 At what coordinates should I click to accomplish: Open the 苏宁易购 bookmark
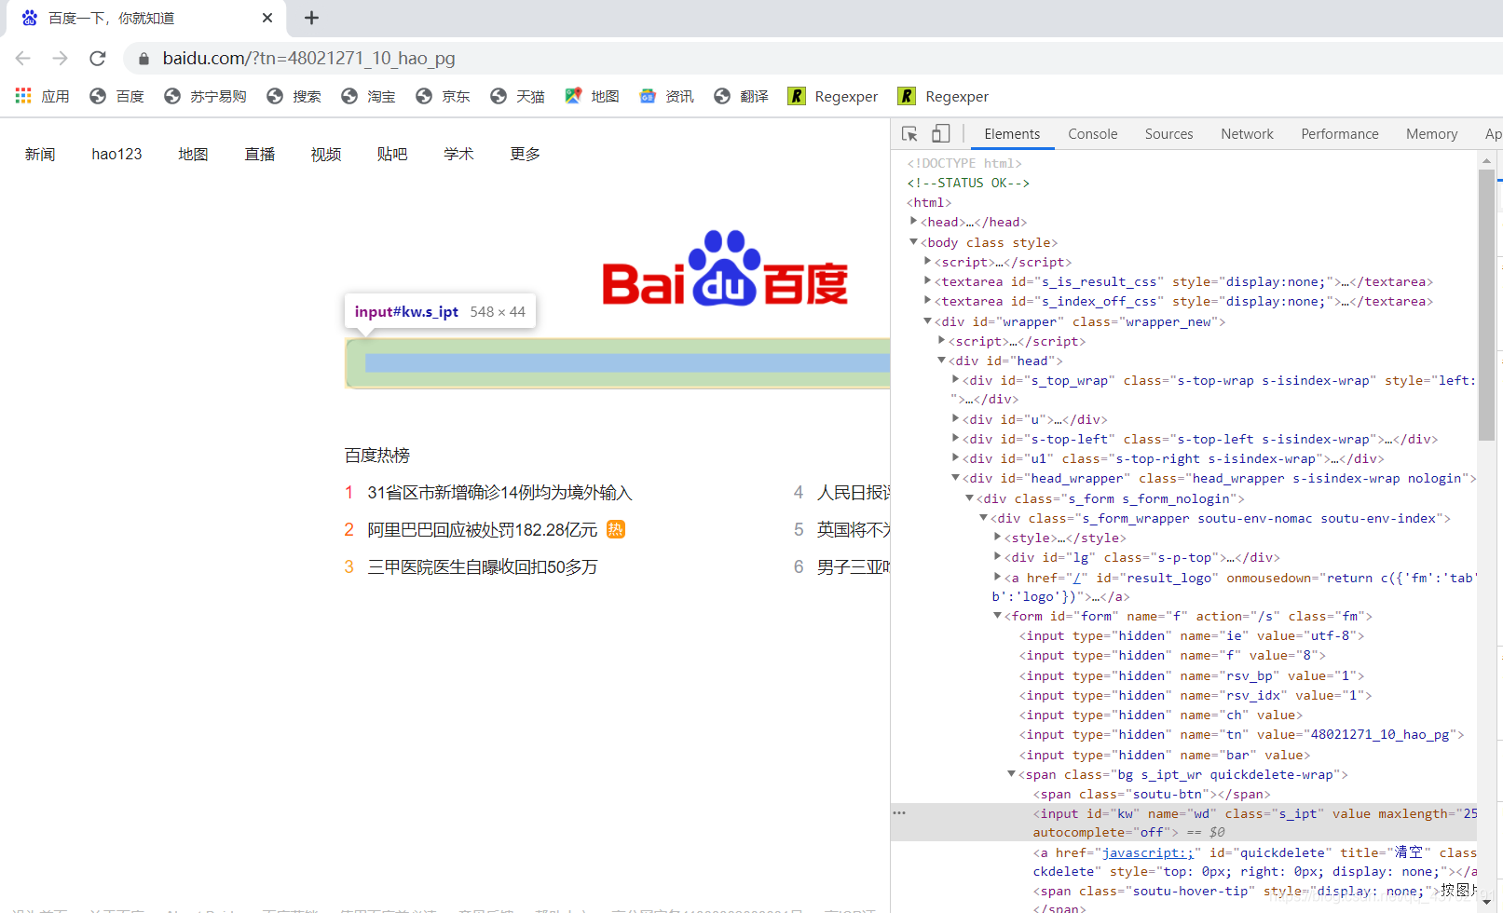point(205,96)
